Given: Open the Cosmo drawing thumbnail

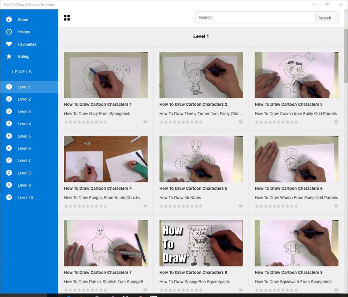Looking at the screenshot, I should tap(296, 75).
